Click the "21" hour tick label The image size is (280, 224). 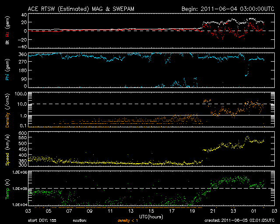pyautogui.click(x=213, y=211)
